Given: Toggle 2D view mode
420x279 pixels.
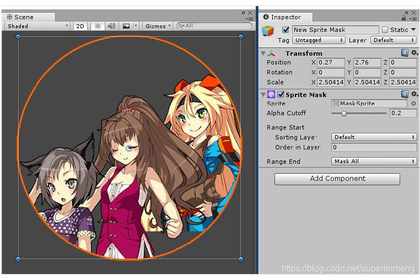Looking at the screenshot, I should click(x=80, y=26).
